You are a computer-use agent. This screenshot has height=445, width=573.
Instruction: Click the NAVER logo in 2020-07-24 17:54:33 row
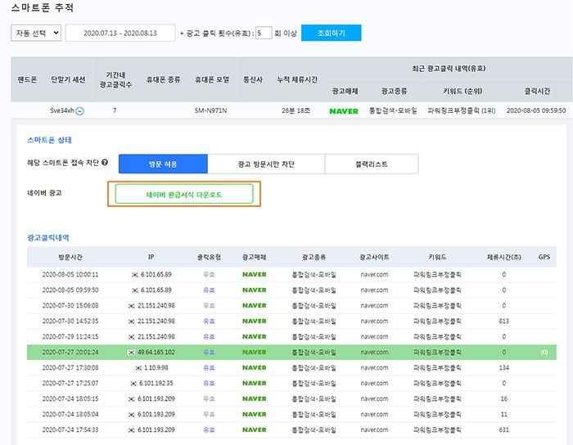click(255, 429)
